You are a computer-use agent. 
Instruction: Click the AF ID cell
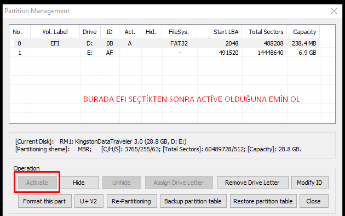coord(110,53)
